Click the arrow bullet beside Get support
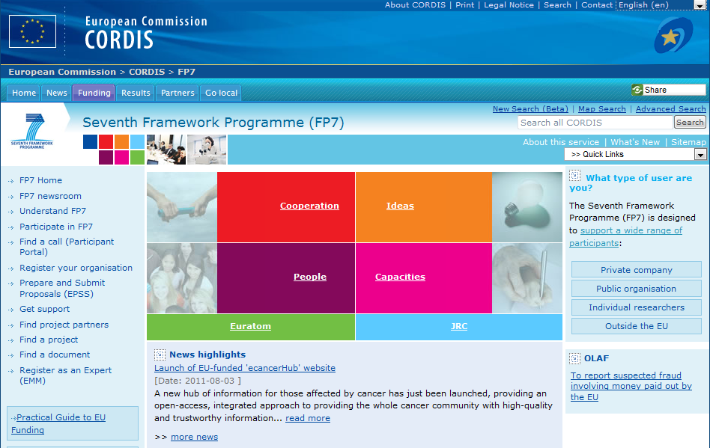Image resolution: width=710 pixels, height=448 pixels. pyautogui.click(x=11, y=310)
